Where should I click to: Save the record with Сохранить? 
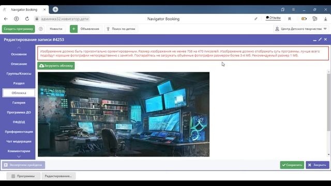[292, 165]
